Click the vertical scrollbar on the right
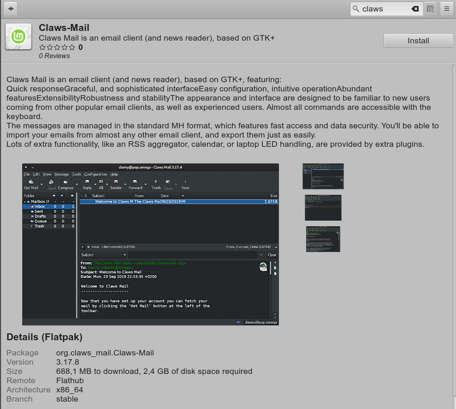This screenshot has width=456, height=409. 454,230
